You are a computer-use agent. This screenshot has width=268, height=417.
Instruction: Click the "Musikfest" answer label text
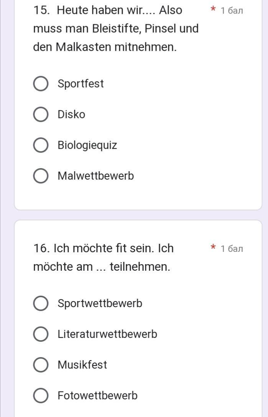click(82, 365)
